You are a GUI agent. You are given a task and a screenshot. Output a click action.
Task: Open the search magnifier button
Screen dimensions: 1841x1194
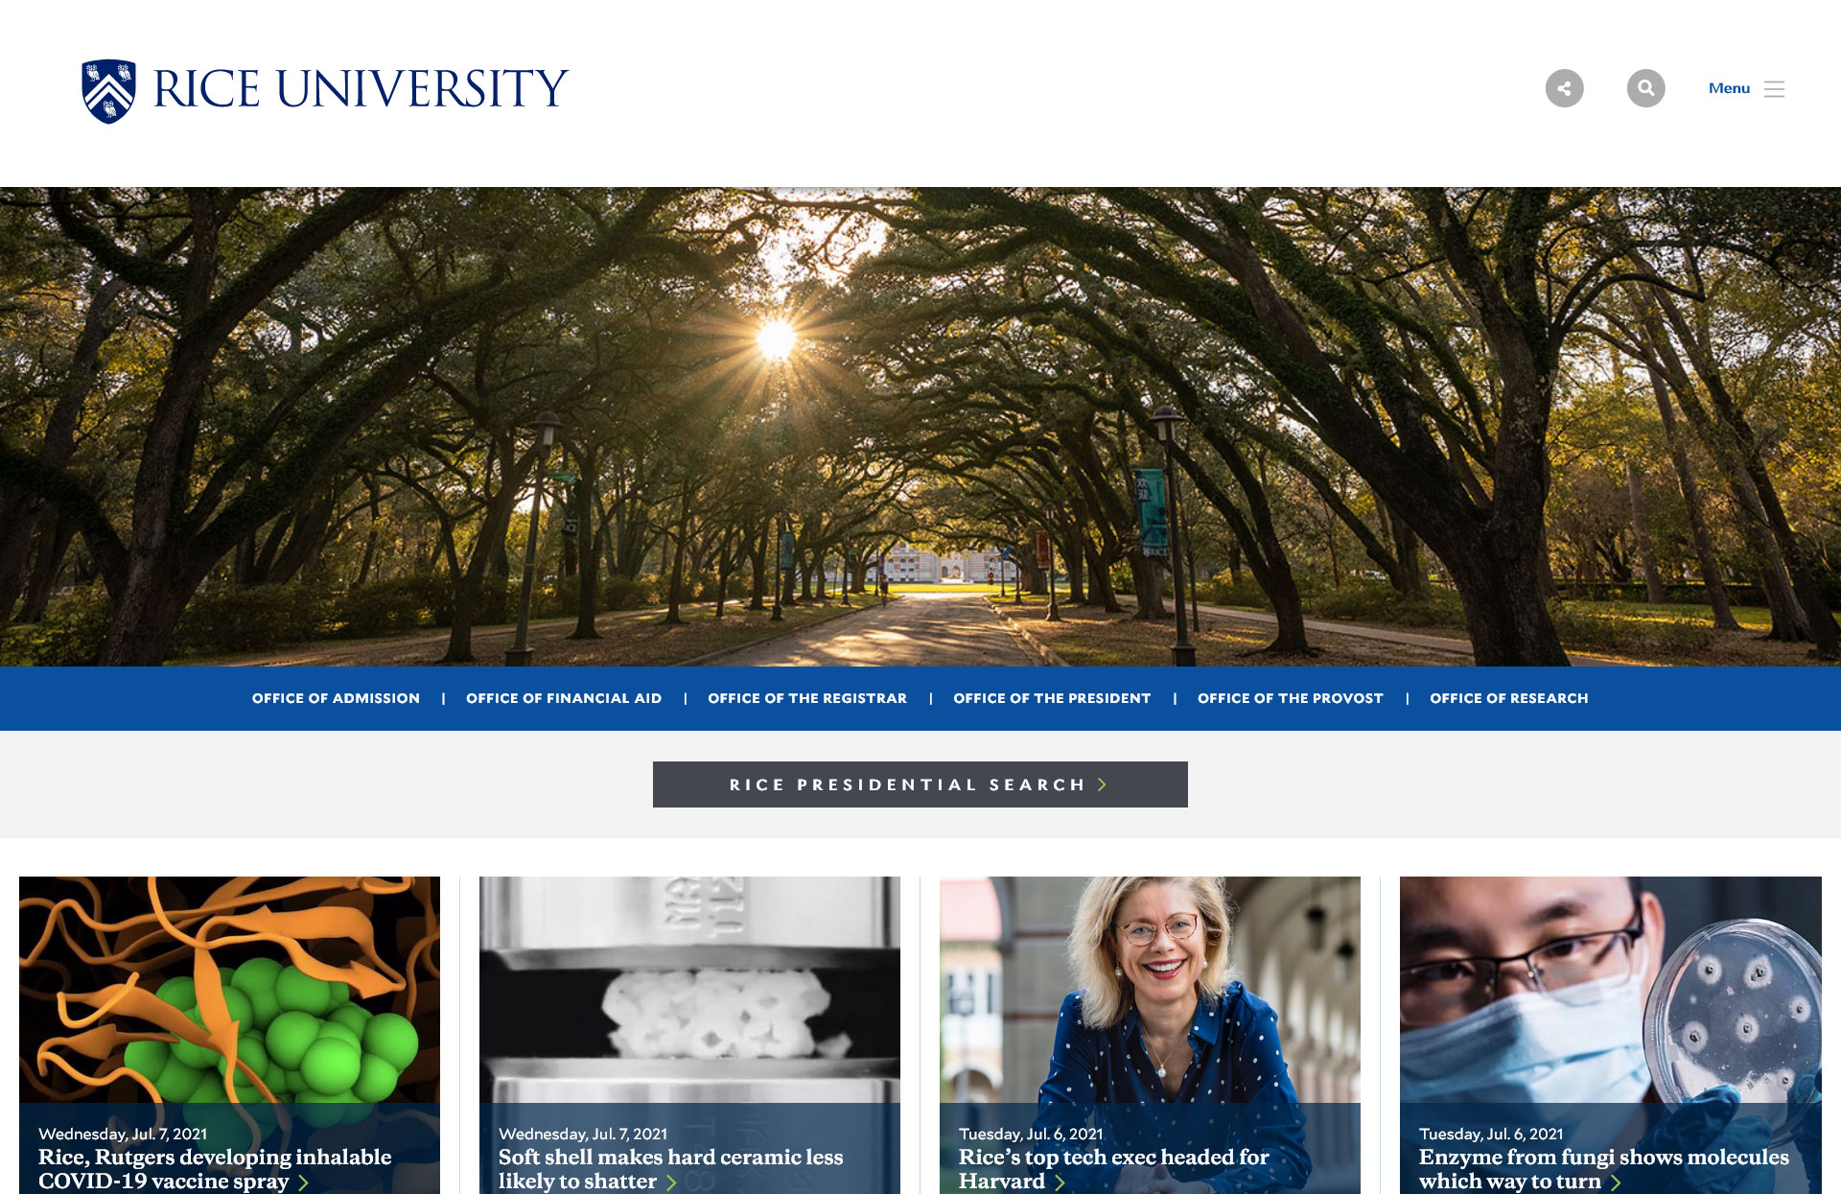[1645, 88]
